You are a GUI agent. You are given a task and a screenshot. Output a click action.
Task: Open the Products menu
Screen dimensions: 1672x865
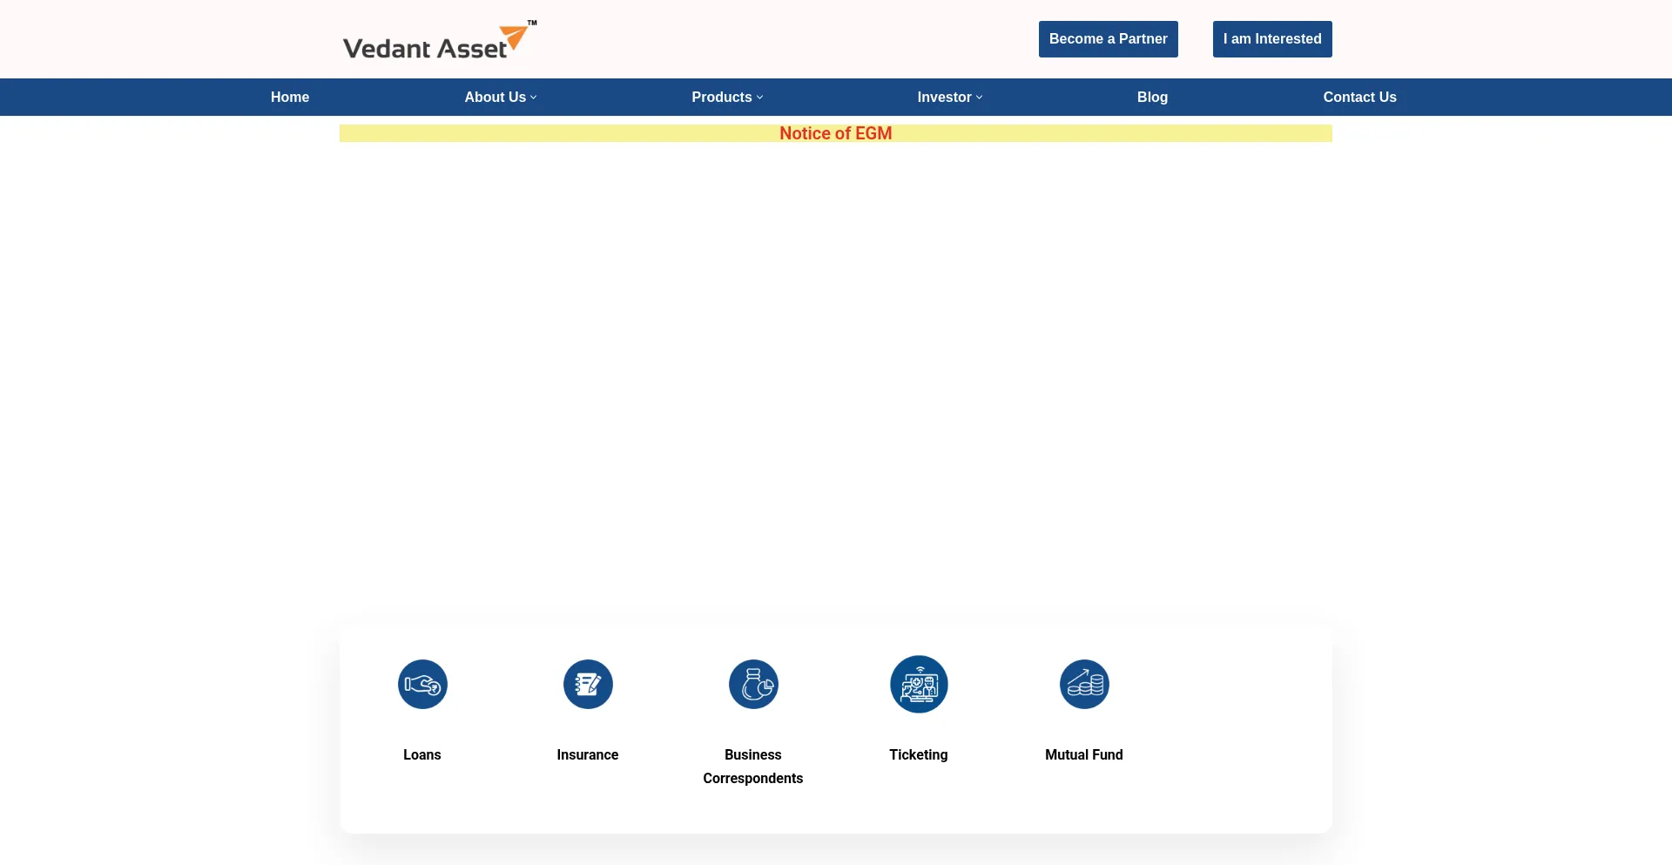[721, 97]
